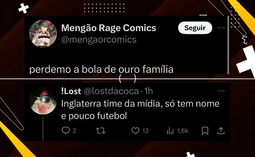This screenshot has width=255, height=157.
Task: Open the more options menu on Mengão Rage Comics tweet
Action: 221,28
